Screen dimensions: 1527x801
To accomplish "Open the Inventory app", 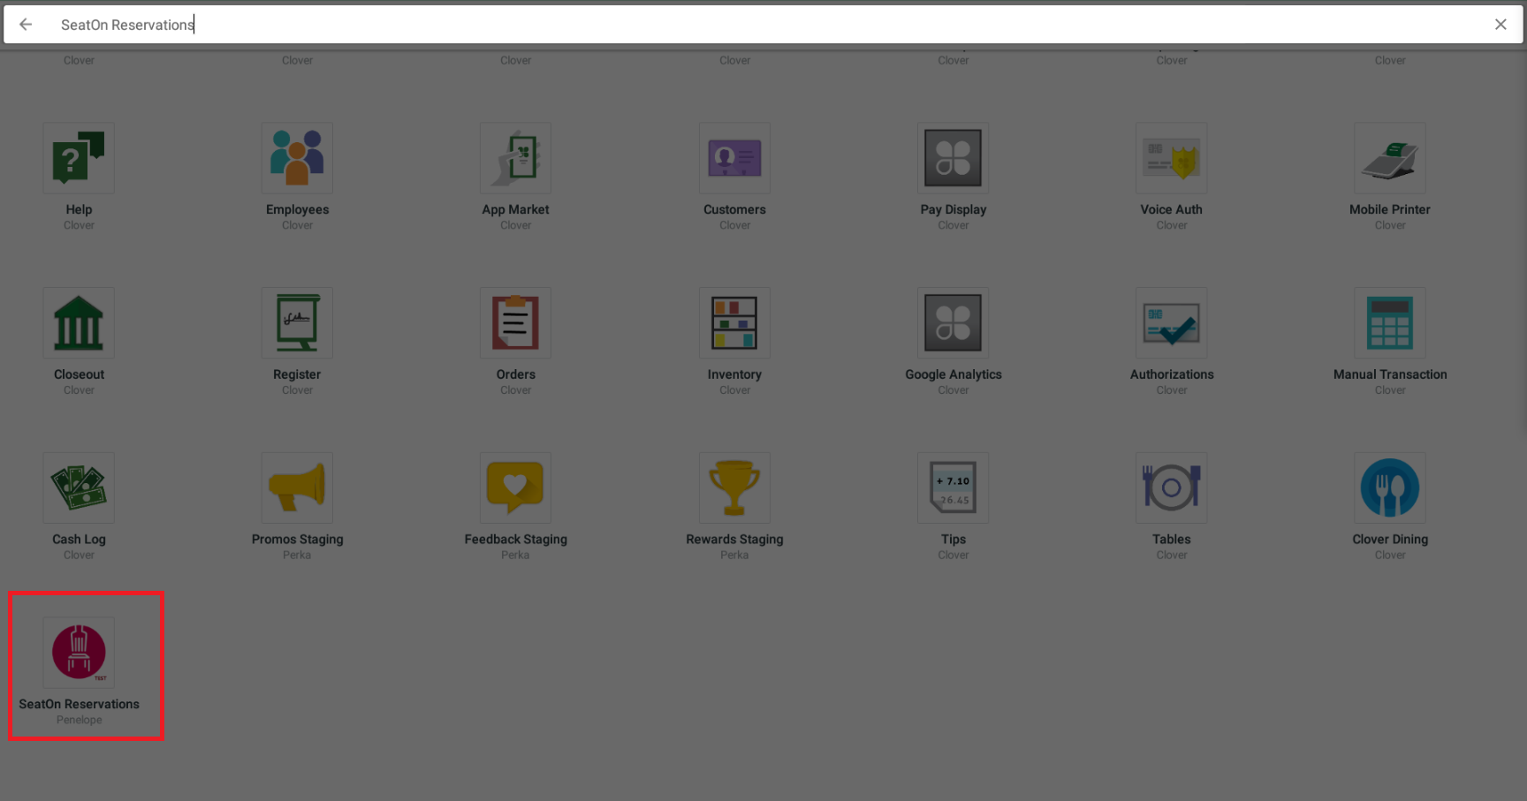I will click(734, 323).
